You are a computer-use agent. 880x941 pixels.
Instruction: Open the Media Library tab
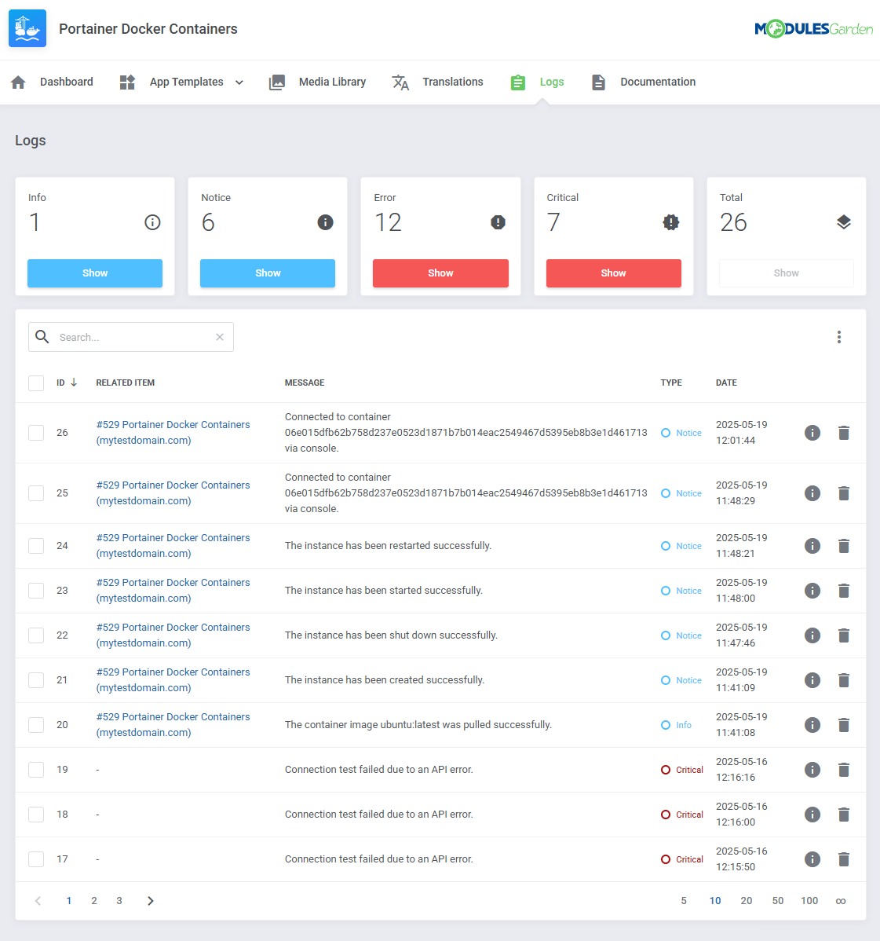(x=317, y=82)
